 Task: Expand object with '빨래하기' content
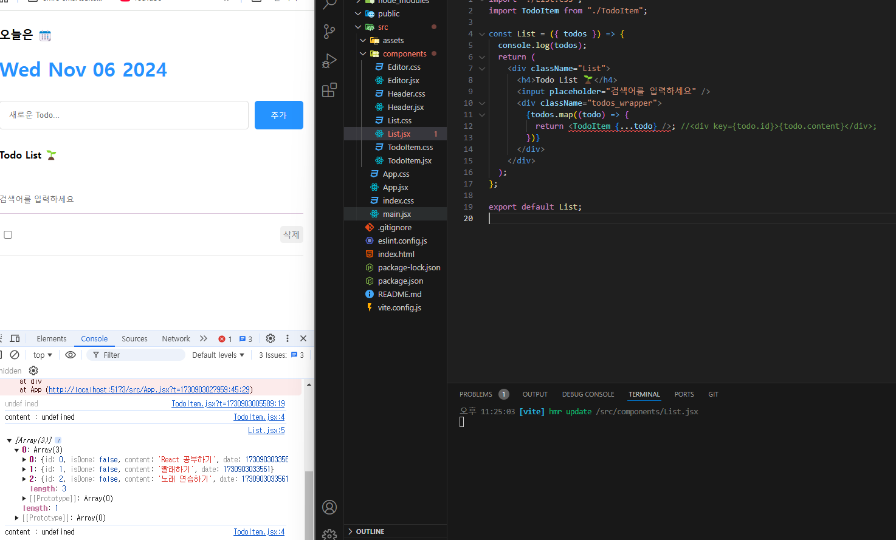coord(24,470)
